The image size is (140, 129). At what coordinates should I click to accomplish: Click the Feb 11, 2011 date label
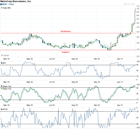pyautogui.click(x=129, y=4)
